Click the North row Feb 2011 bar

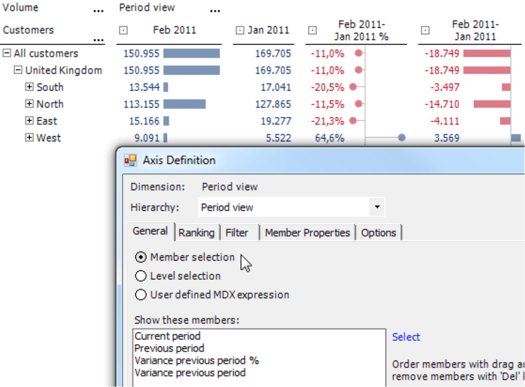(x=184, y=104)
